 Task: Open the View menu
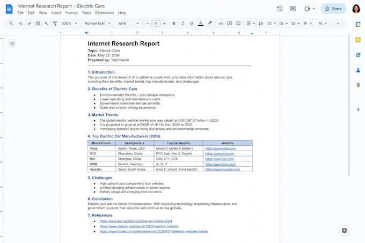pos(43,13)
